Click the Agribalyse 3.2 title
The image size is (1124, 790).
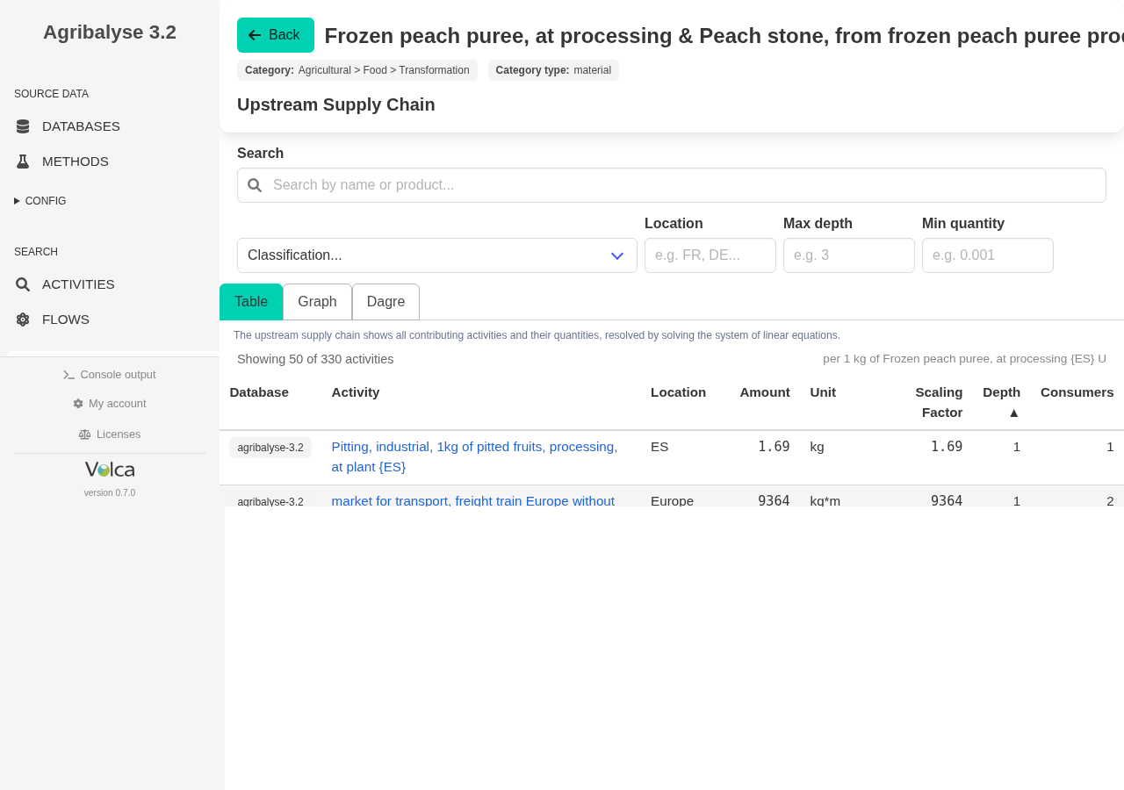tap(110, 32)
